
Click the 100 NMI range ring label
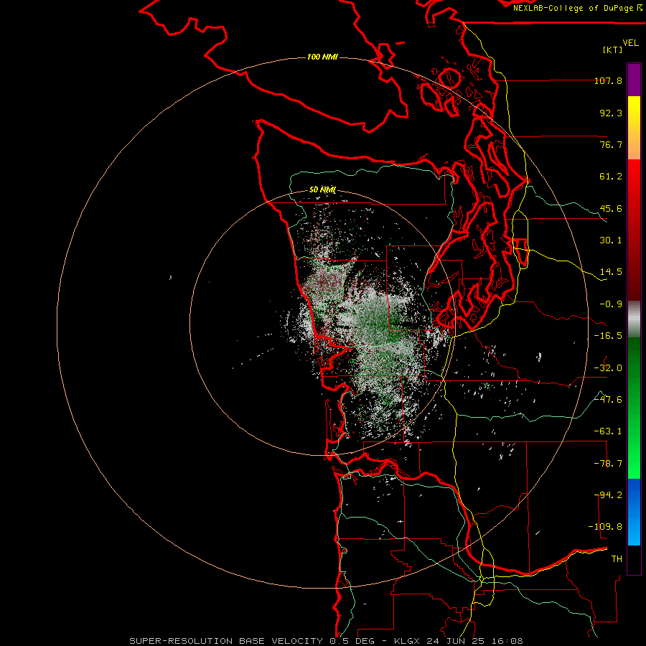pyautogui.click(x=322, y=57)
